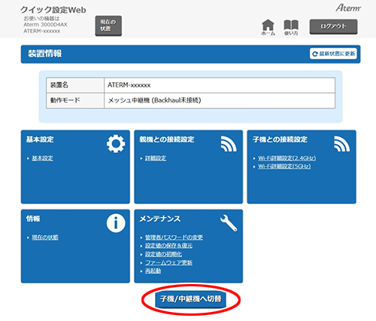Image resolution: width=376 pixels, height=321 pixels.
Task: Click the 子機との接続設定 card heading
Action: [280, 139]
